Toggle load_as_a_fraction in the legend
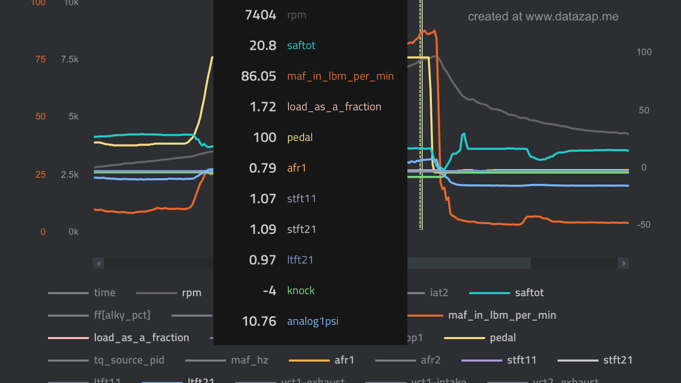681x383 pixels. (118, 338)
